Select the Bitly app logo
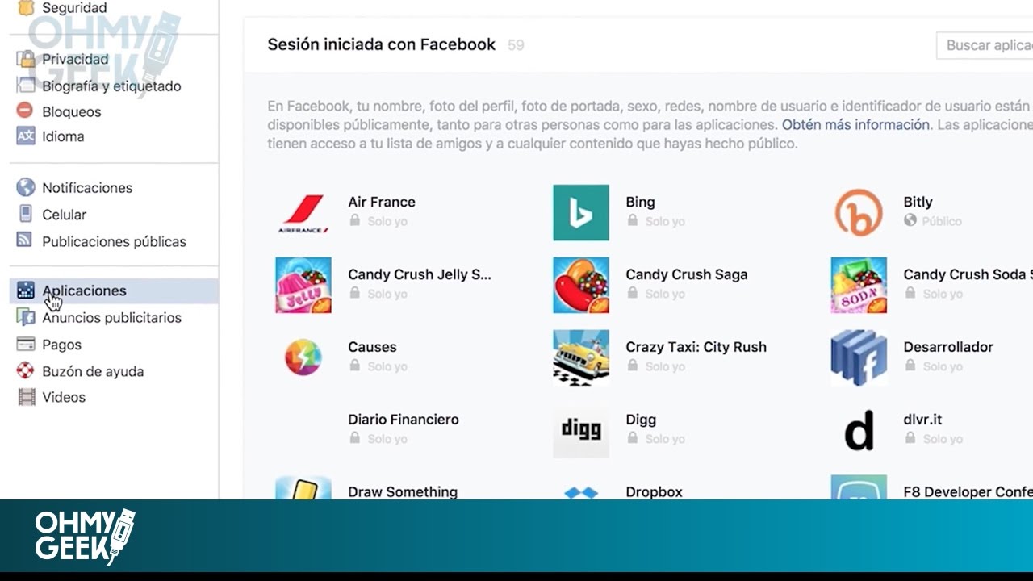The image size is (1033, 581). [x=859, y=213]
